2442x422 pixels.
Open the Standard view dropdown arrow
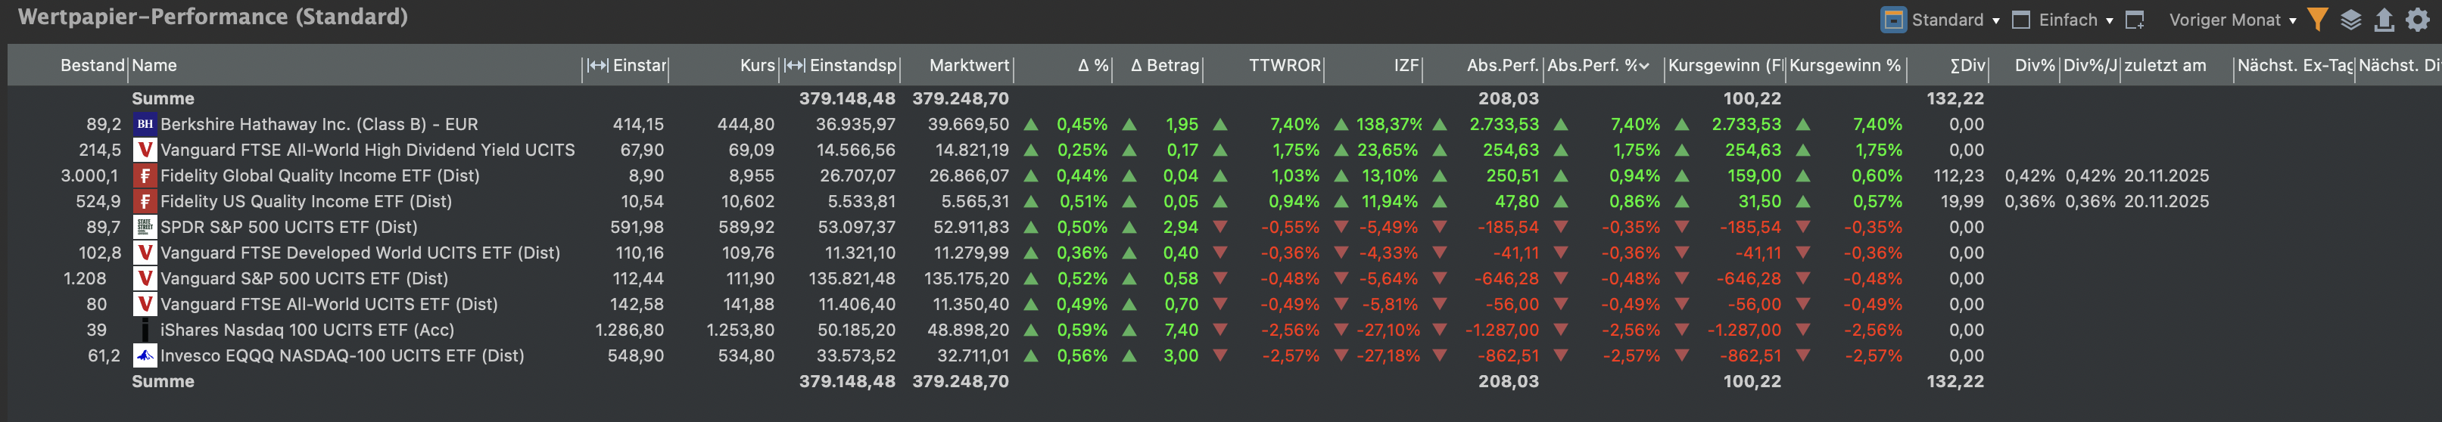coord(1996,21)
